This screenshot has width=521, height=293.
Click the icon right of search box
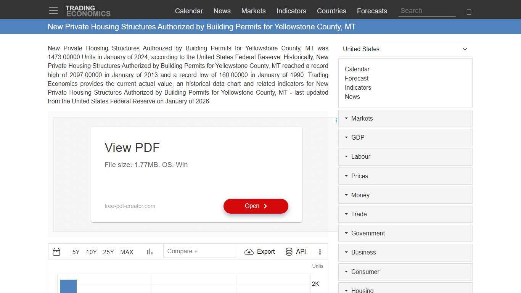coord(469,12)
